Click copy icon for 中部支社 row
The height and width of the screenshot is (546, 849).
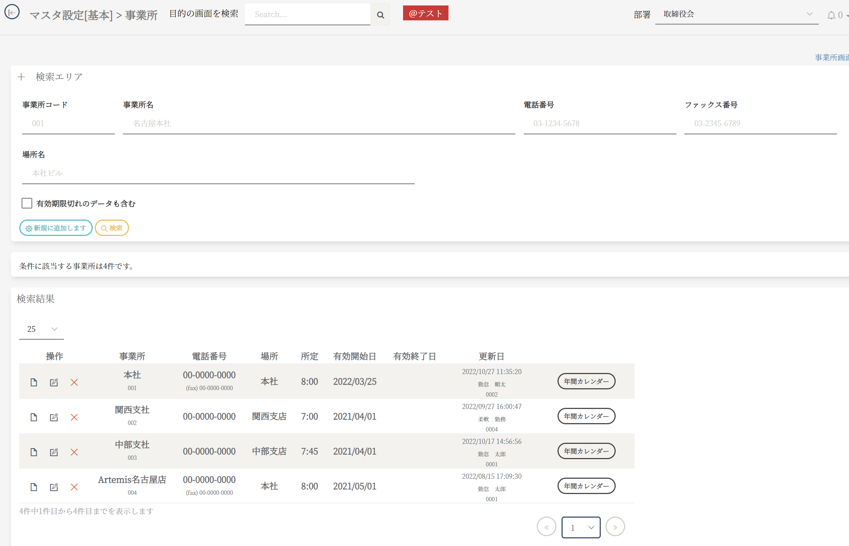pyautogui.click(x=34, y=452)
